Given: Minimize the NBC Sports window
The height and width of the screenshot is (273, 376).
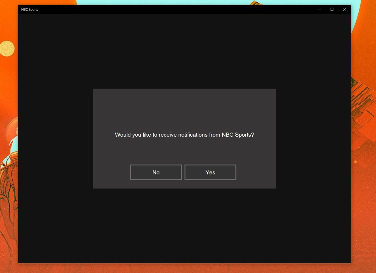Looking at the screenshot, I should click(319, 9).
